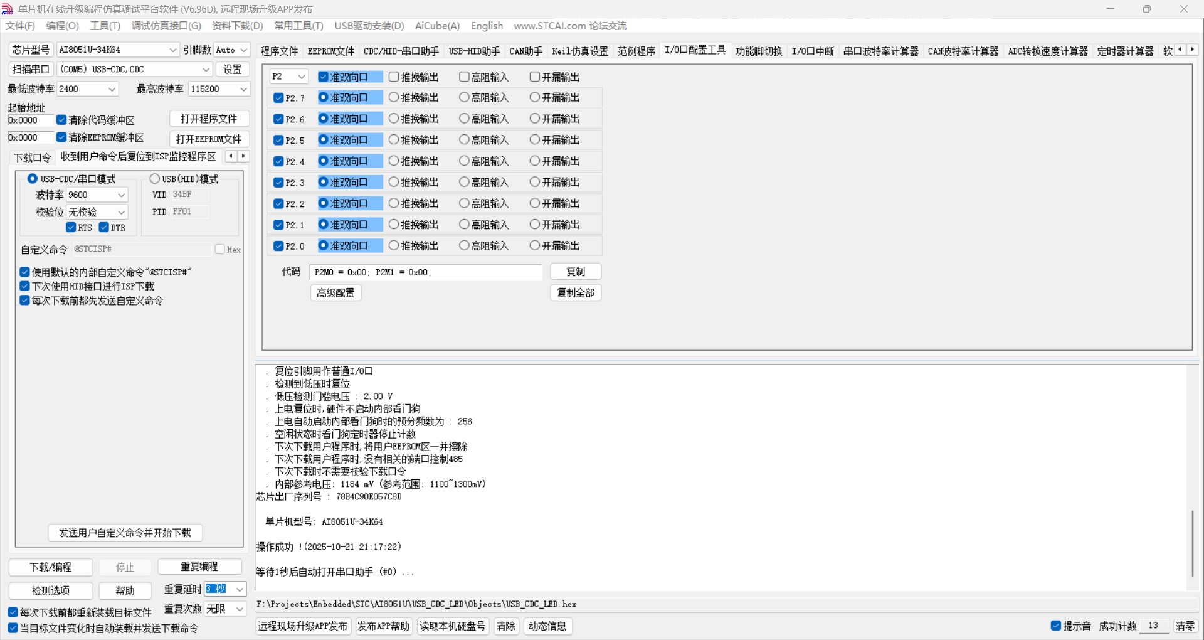
Task: Select the USB(HID)模式 radio button
Action: point(154,178)
